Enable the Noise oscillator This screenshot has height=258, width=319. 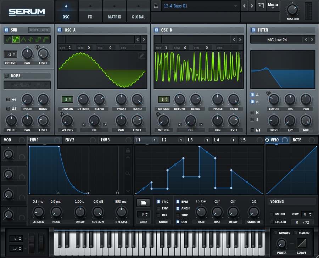(x=6, y=75)
